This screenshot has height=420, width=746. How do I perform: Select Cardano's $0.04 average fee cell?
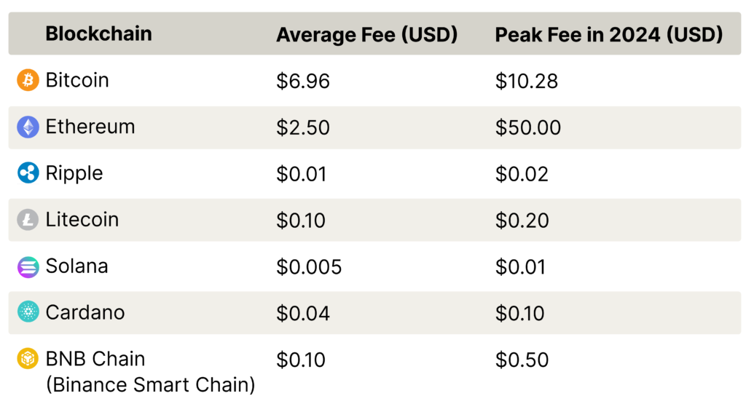[303, 313]
